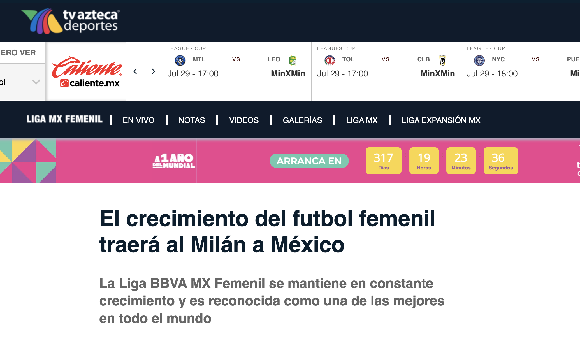The height and width of the screenshot is (339, 580).
Task: Click the Toluca team crest icon
Action: [x=330, y=60]
